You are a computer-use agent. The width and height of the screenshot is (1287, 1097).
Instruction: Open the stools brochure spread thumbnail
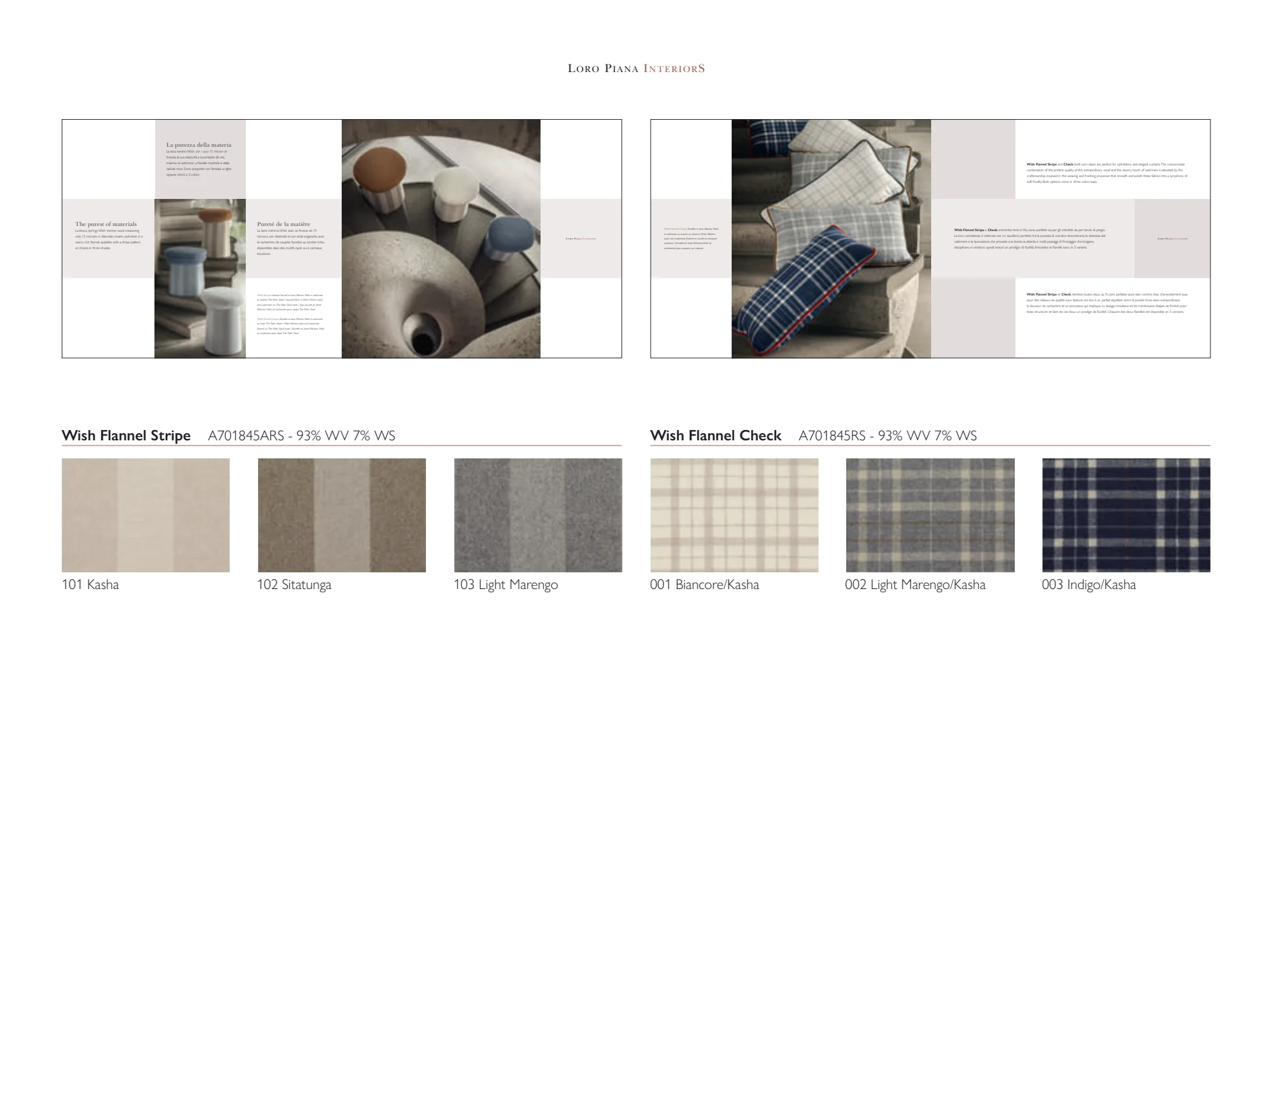[x=342, y=238]
